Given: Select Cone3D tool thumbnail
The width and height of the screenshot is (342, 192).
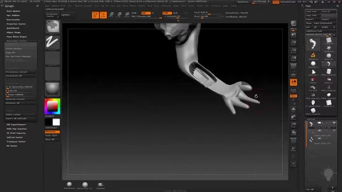Looking at the screenshot, I should (313, 72).
